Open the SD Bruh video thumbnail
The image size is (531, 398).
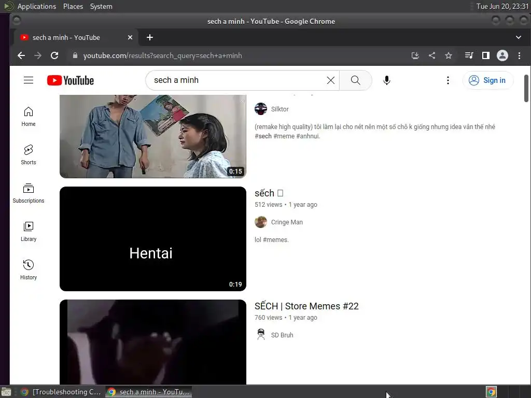pos(153,342)
